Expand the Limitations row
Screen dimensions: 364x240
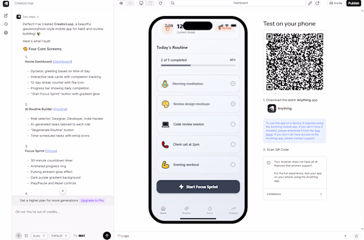295,194
